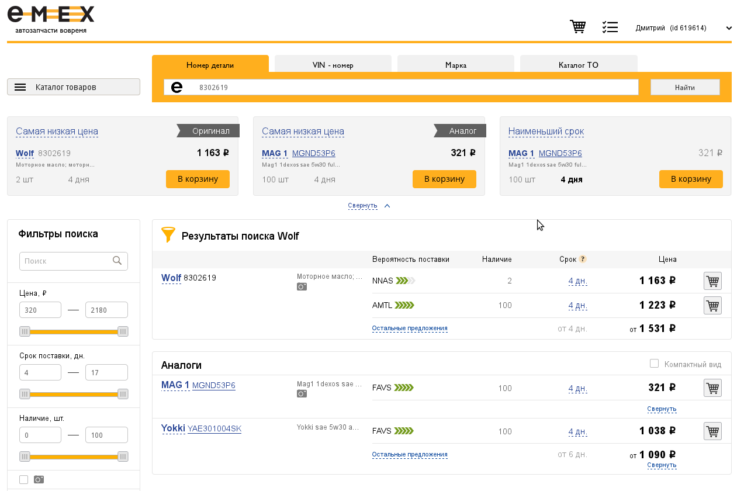Grab left handle of Срок поставки slider

tap(25, 394)
